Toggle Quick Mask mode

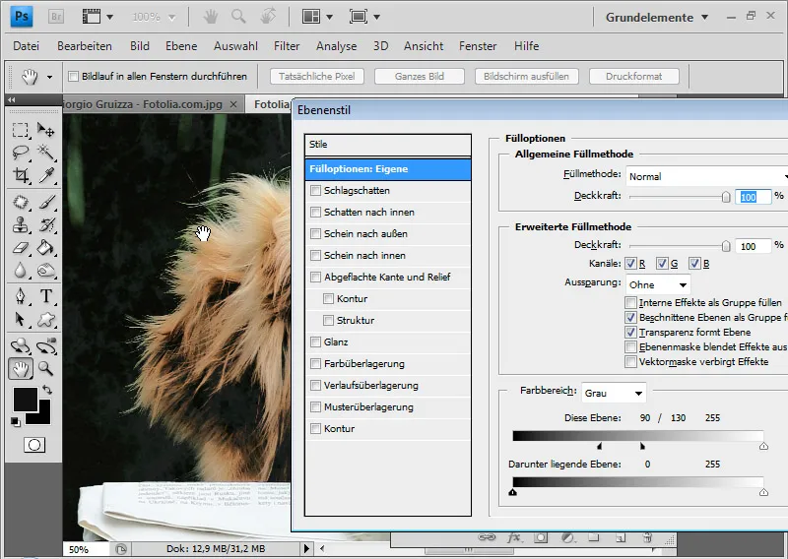[34, 445]
